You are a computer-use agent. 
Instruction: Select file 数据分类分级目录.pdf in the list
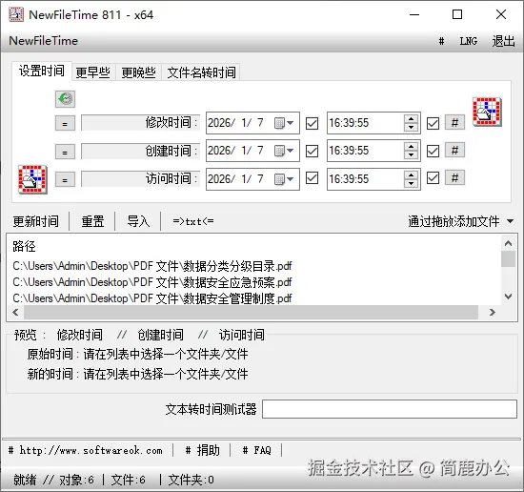[152, 266]
